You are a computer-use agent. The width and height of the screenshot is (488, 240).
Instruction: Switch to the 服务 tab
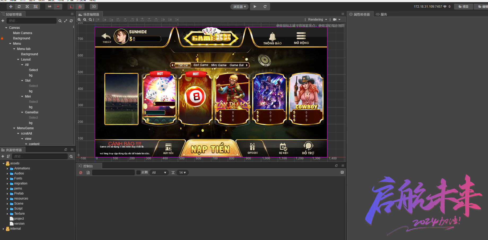tap(381, 14)
